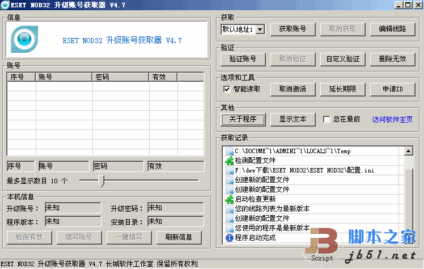Click icon beside 您使用的程序是最新版本
Viewport: 424px width, 269px height.
230,228
